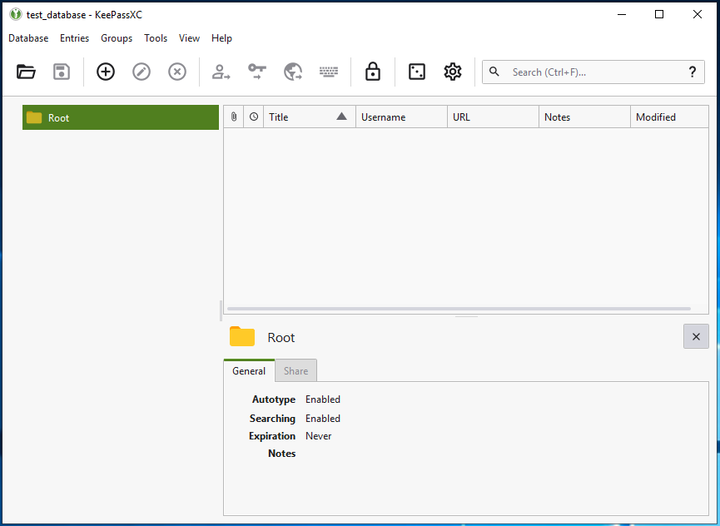
Task: Open the Entries menu
Action: point(74,38)
